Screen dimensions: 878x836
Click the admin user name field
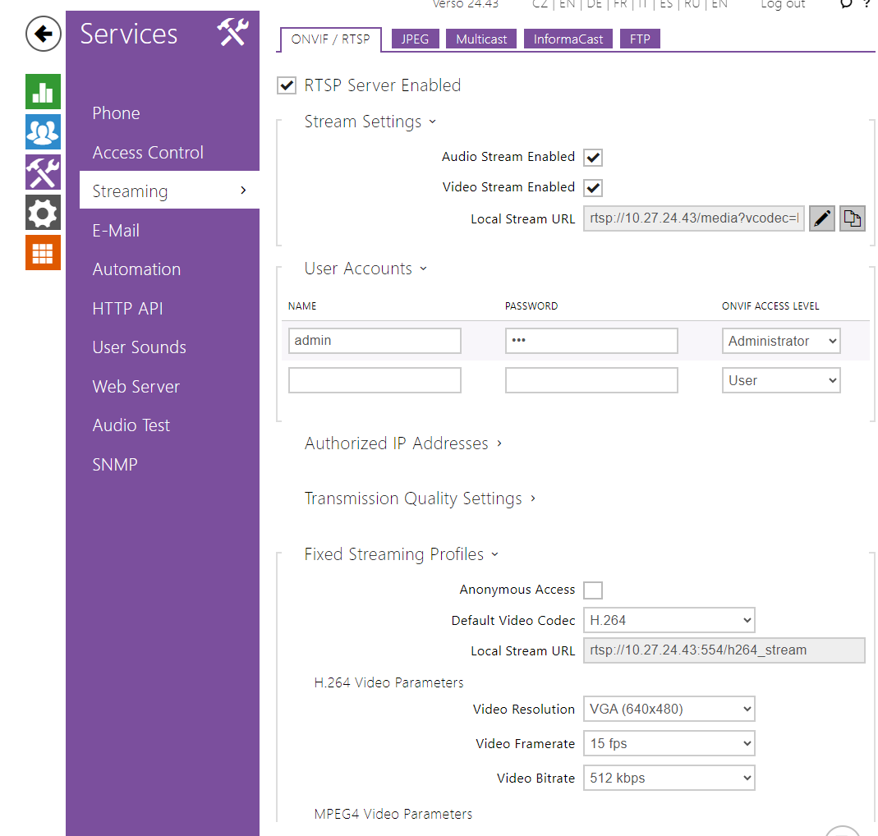click(x=375, y=341)
